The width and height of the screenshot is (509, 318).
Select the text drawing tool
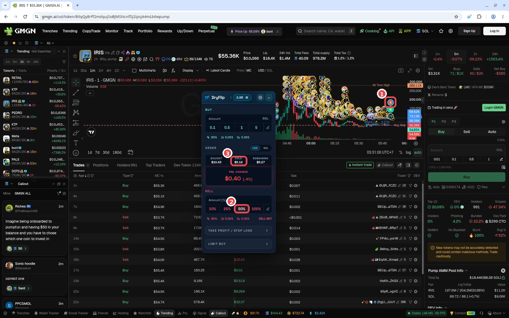(x=76, y=142)
